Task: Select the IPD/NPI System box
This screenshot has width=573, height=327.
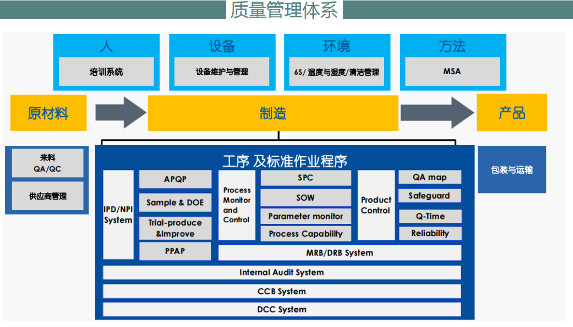Action: (118, 215)
